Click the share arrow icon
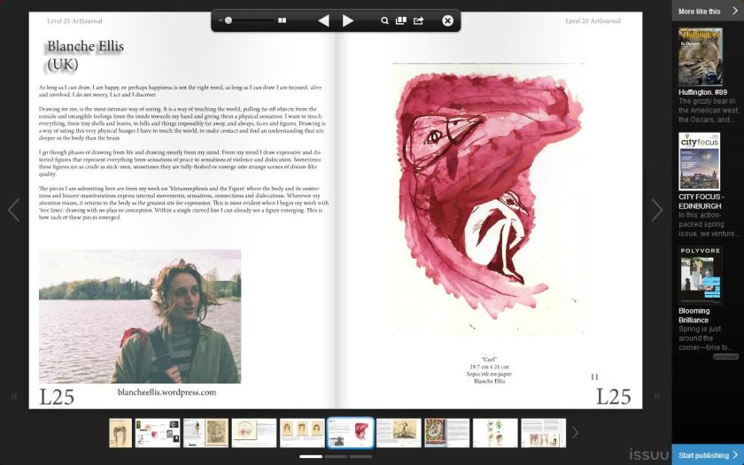Image resolution: width=744 pixels, height=465 pixels. click(418, 21)
